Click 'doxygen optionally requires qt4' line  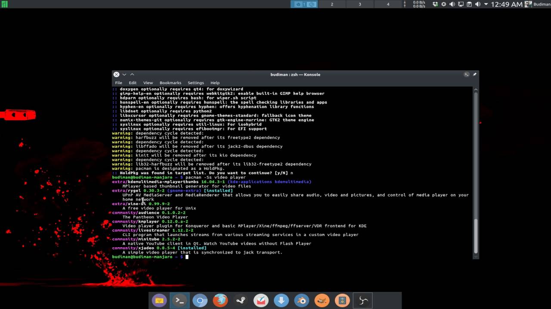(x=178, y=89)
